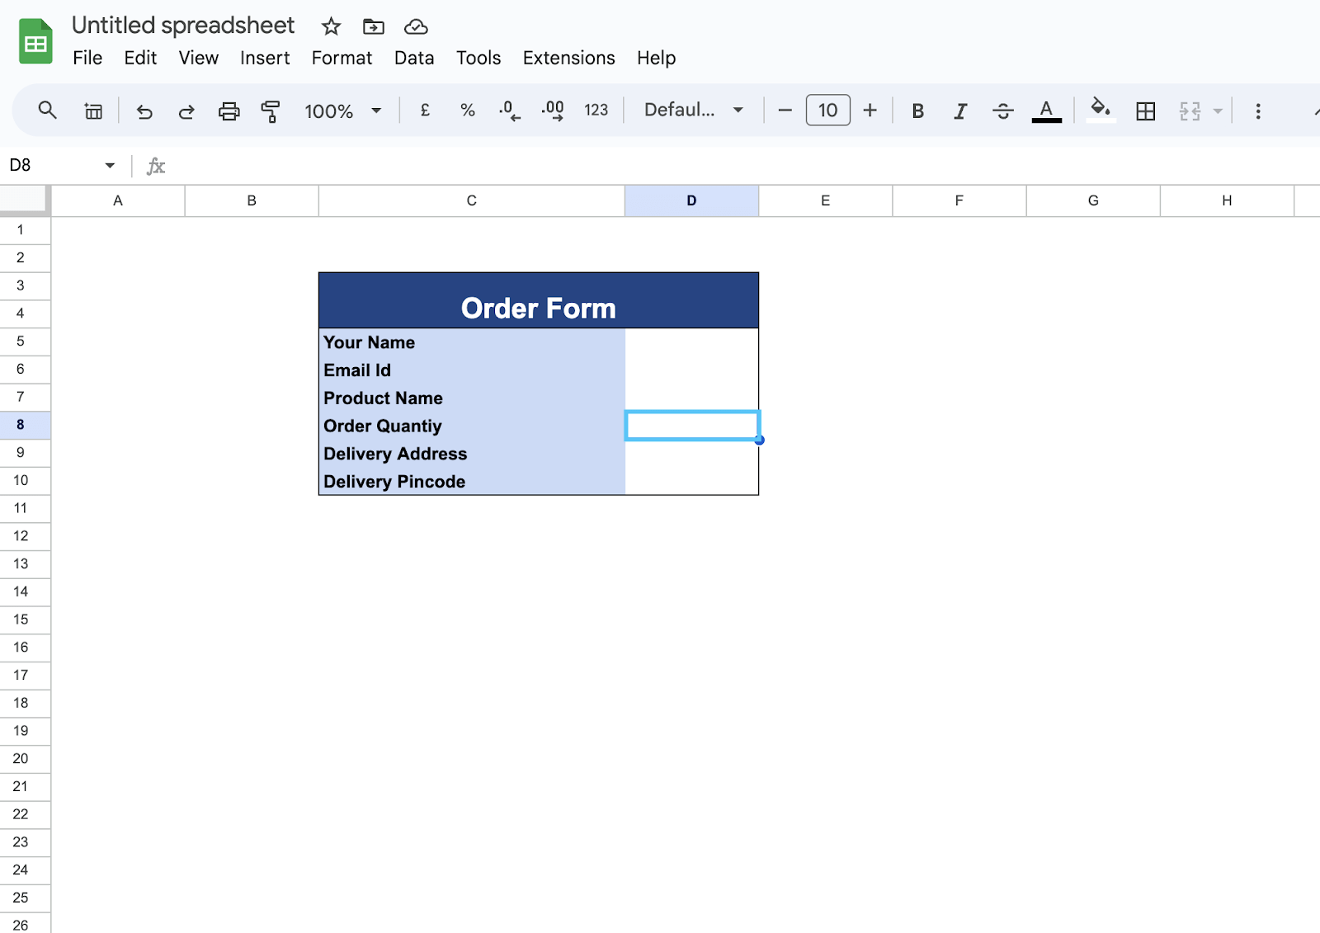Toggle italic formatting

[959, 110]
